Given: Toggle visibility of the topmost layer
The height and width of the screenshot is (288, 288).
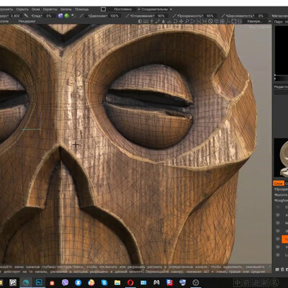Looking at the screenshot, I should pos(278,207).
